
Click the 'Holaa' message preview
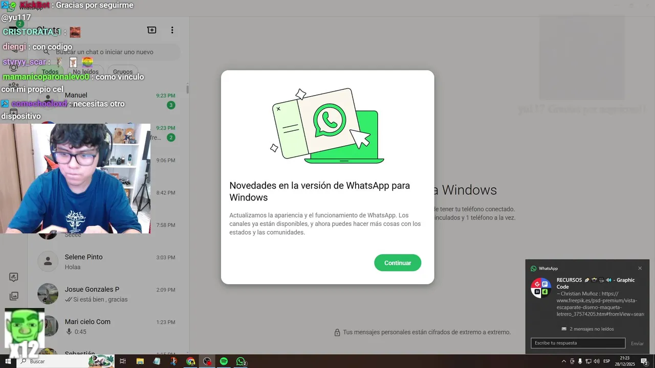[73, 267]
